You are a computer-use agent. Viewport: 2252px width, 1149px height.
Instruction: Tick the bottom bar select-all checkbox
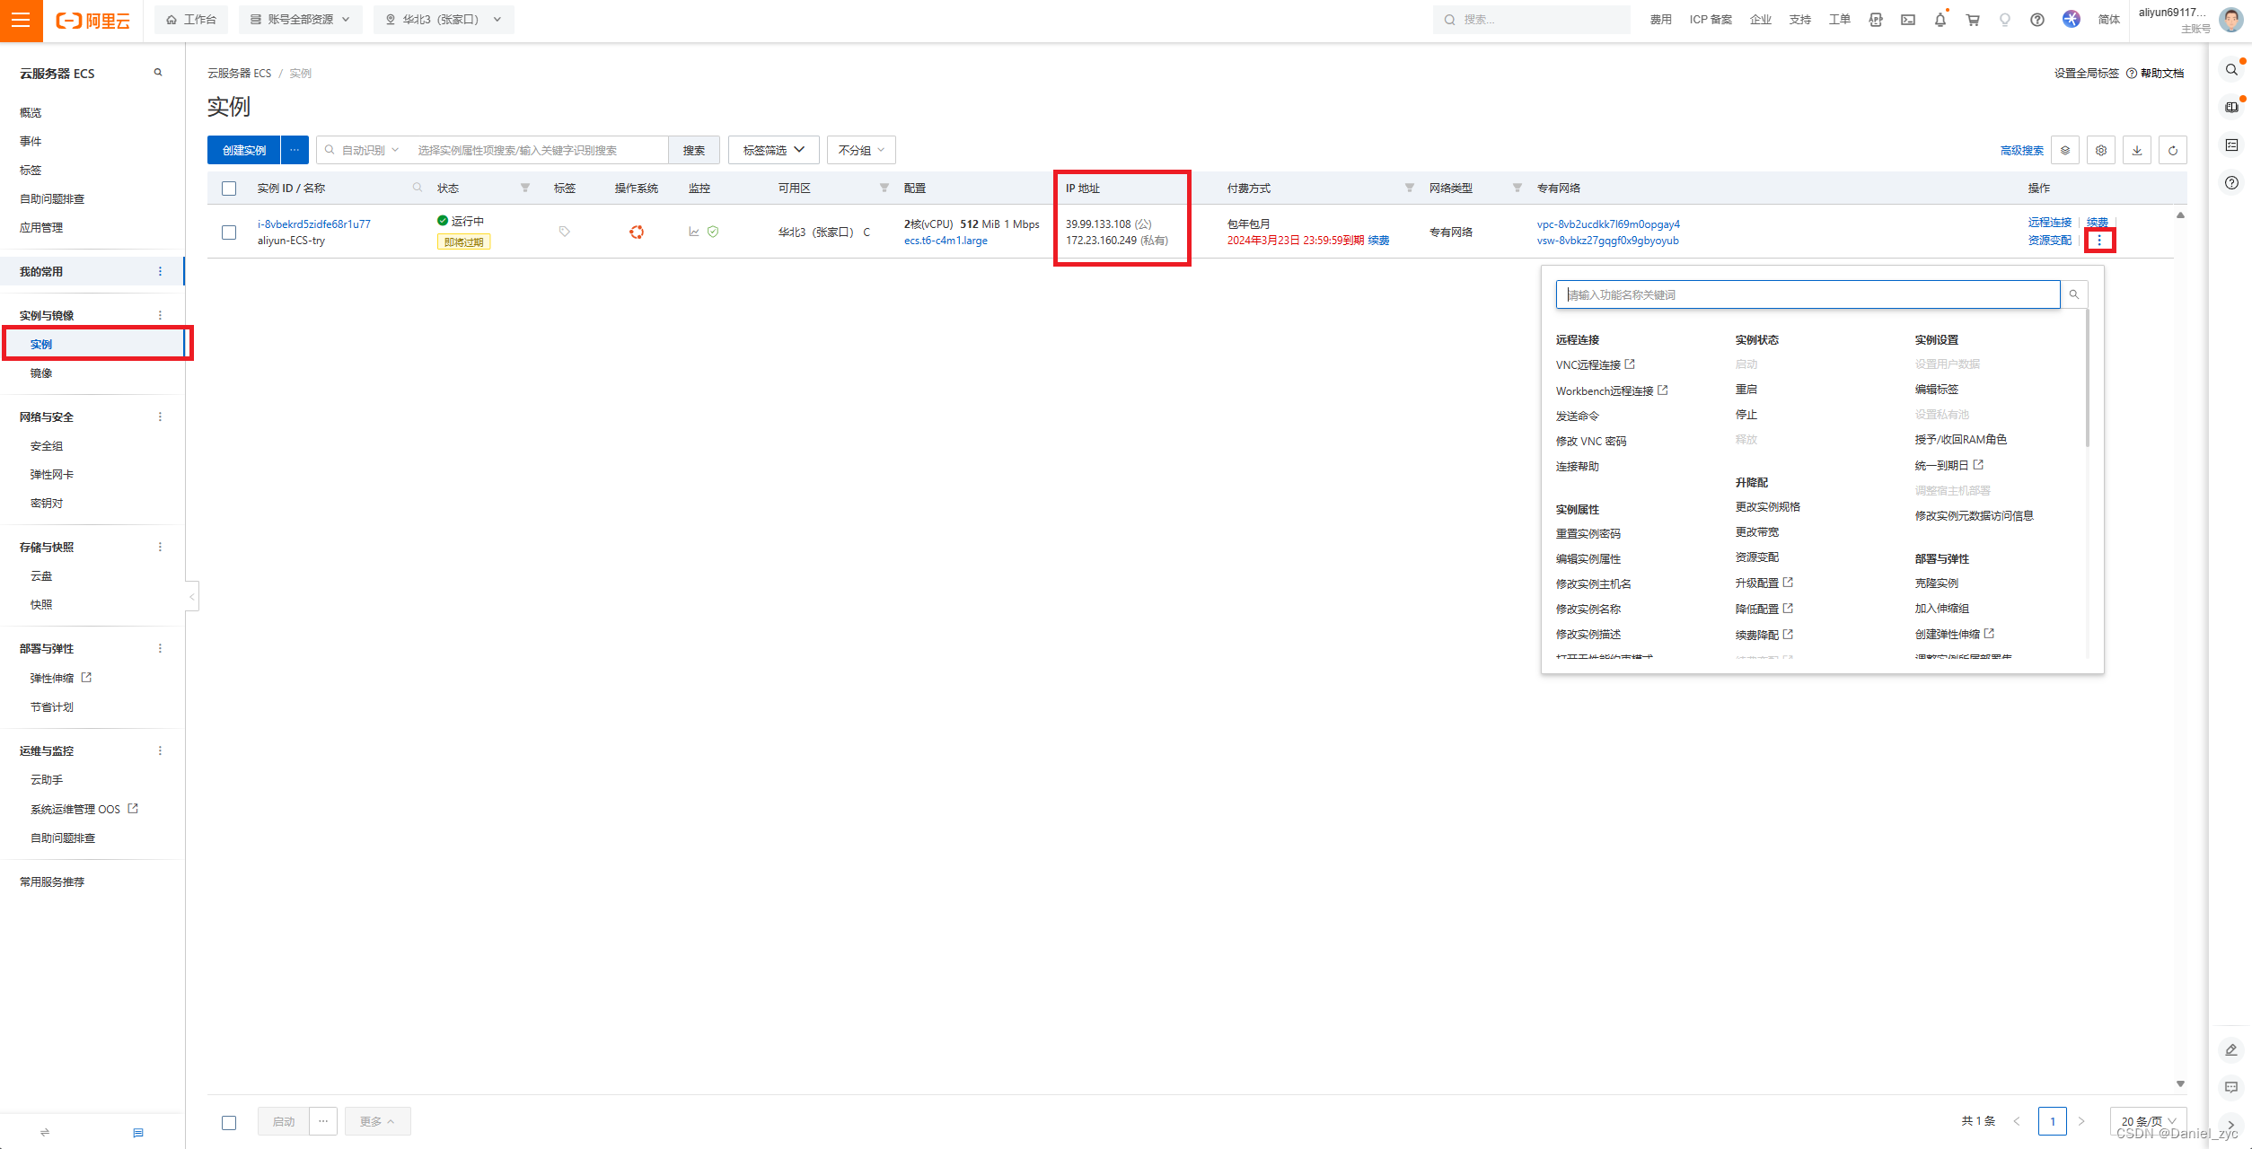(229, 1122)
